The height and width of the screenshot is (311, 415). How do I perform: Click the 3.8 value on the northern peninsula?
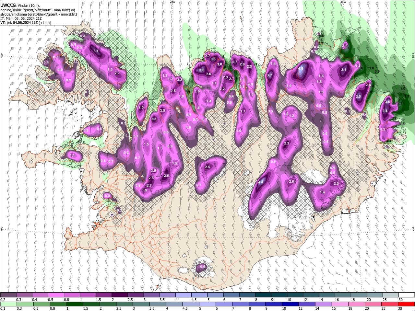[213, 59]
